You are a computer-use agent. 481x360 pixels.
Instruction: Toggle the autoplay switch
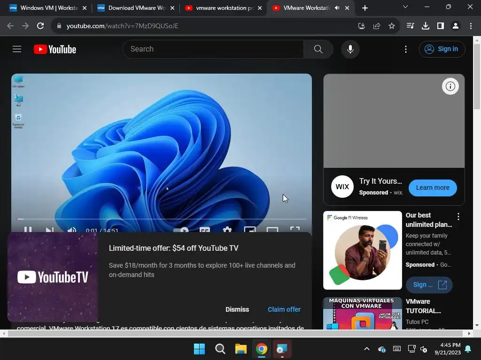tap(181, 230)
